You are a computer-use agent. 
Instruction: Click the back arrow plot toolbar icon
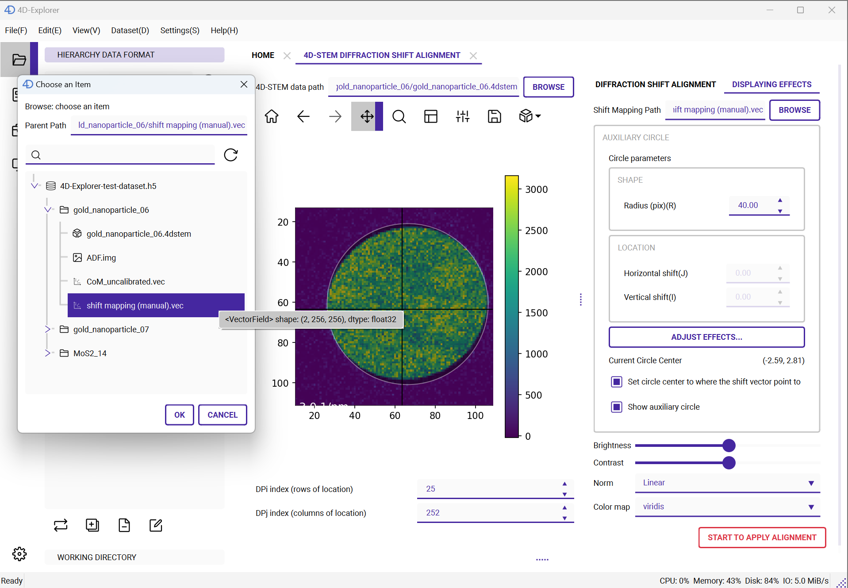point(303,116)
